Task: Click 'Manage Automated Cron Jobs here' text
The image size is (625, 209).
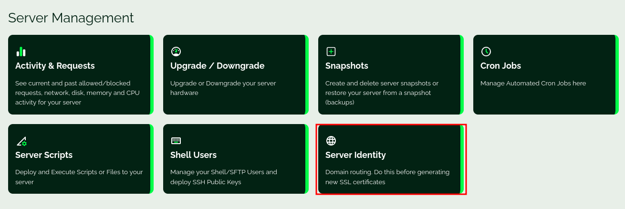Action: [x=533, y=83]
